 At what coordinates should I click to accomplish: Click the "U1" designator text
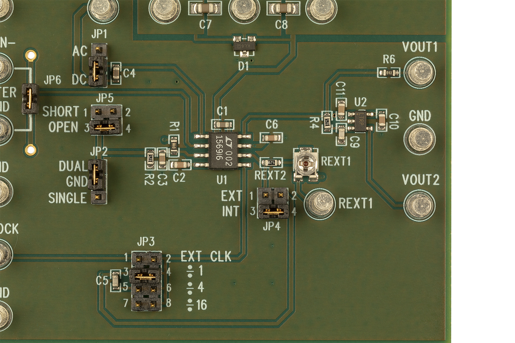222,180
